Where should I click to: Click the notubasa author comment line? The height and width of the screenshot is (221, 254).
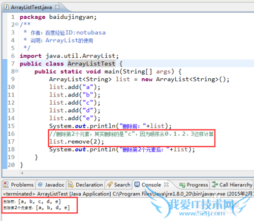65,33
